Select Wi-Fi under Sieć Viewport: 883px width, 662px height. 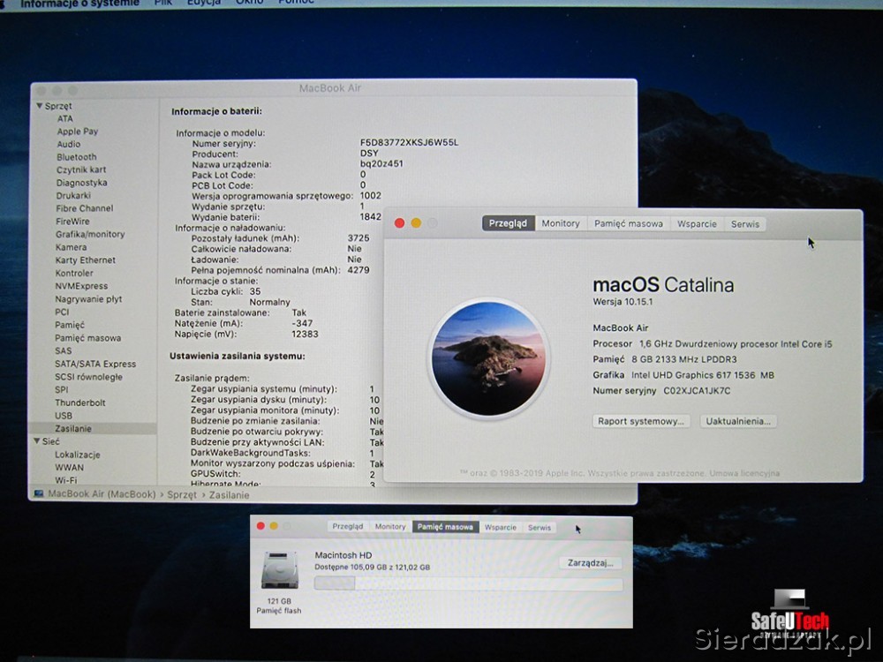pos(66,480)
